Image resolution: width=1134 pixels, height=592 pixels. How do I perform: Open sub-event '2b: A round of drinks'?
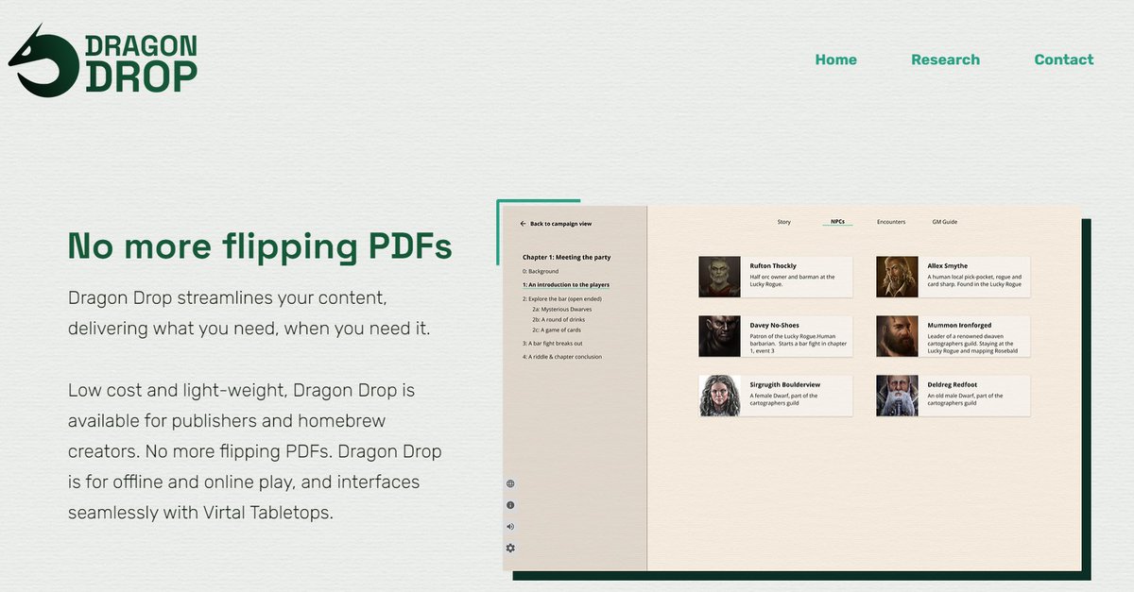pos(559,319)
